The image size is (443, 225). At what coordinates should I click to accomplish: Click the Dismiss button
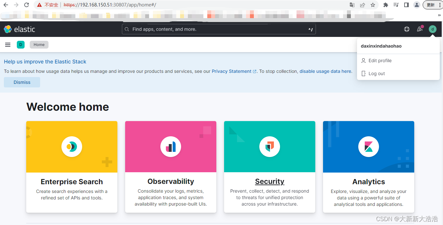point(22,82)
